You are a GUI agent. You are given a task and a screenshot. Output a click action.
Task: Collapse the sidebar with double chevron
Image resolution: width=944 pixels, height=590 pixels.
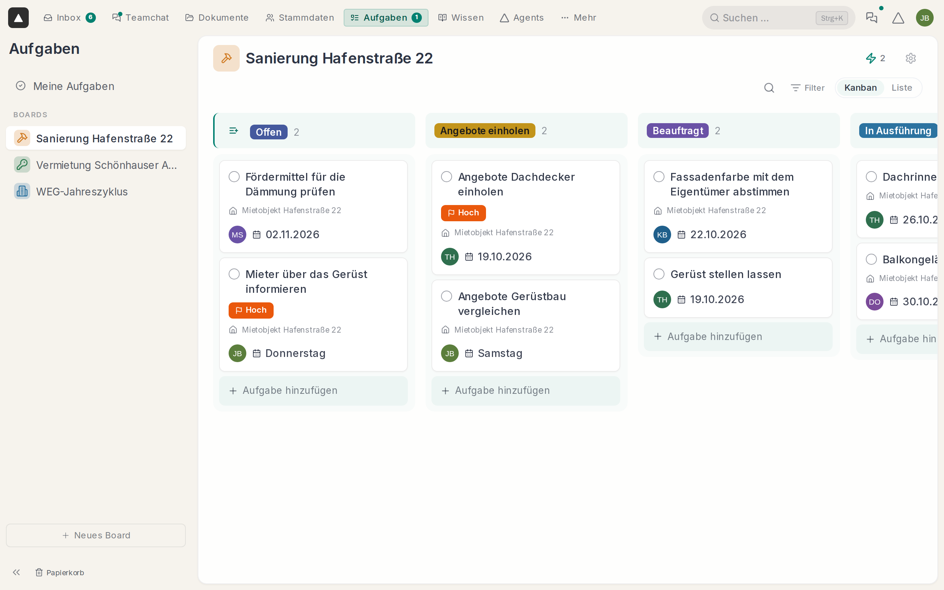[16, 572]
